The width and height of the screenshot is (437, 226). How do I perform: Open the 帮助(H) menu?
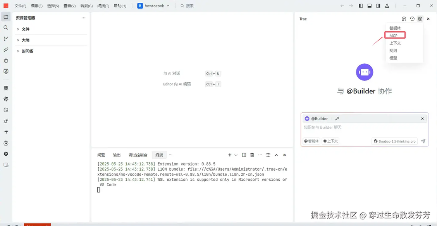pyautogui.click(x=120, y=6)
